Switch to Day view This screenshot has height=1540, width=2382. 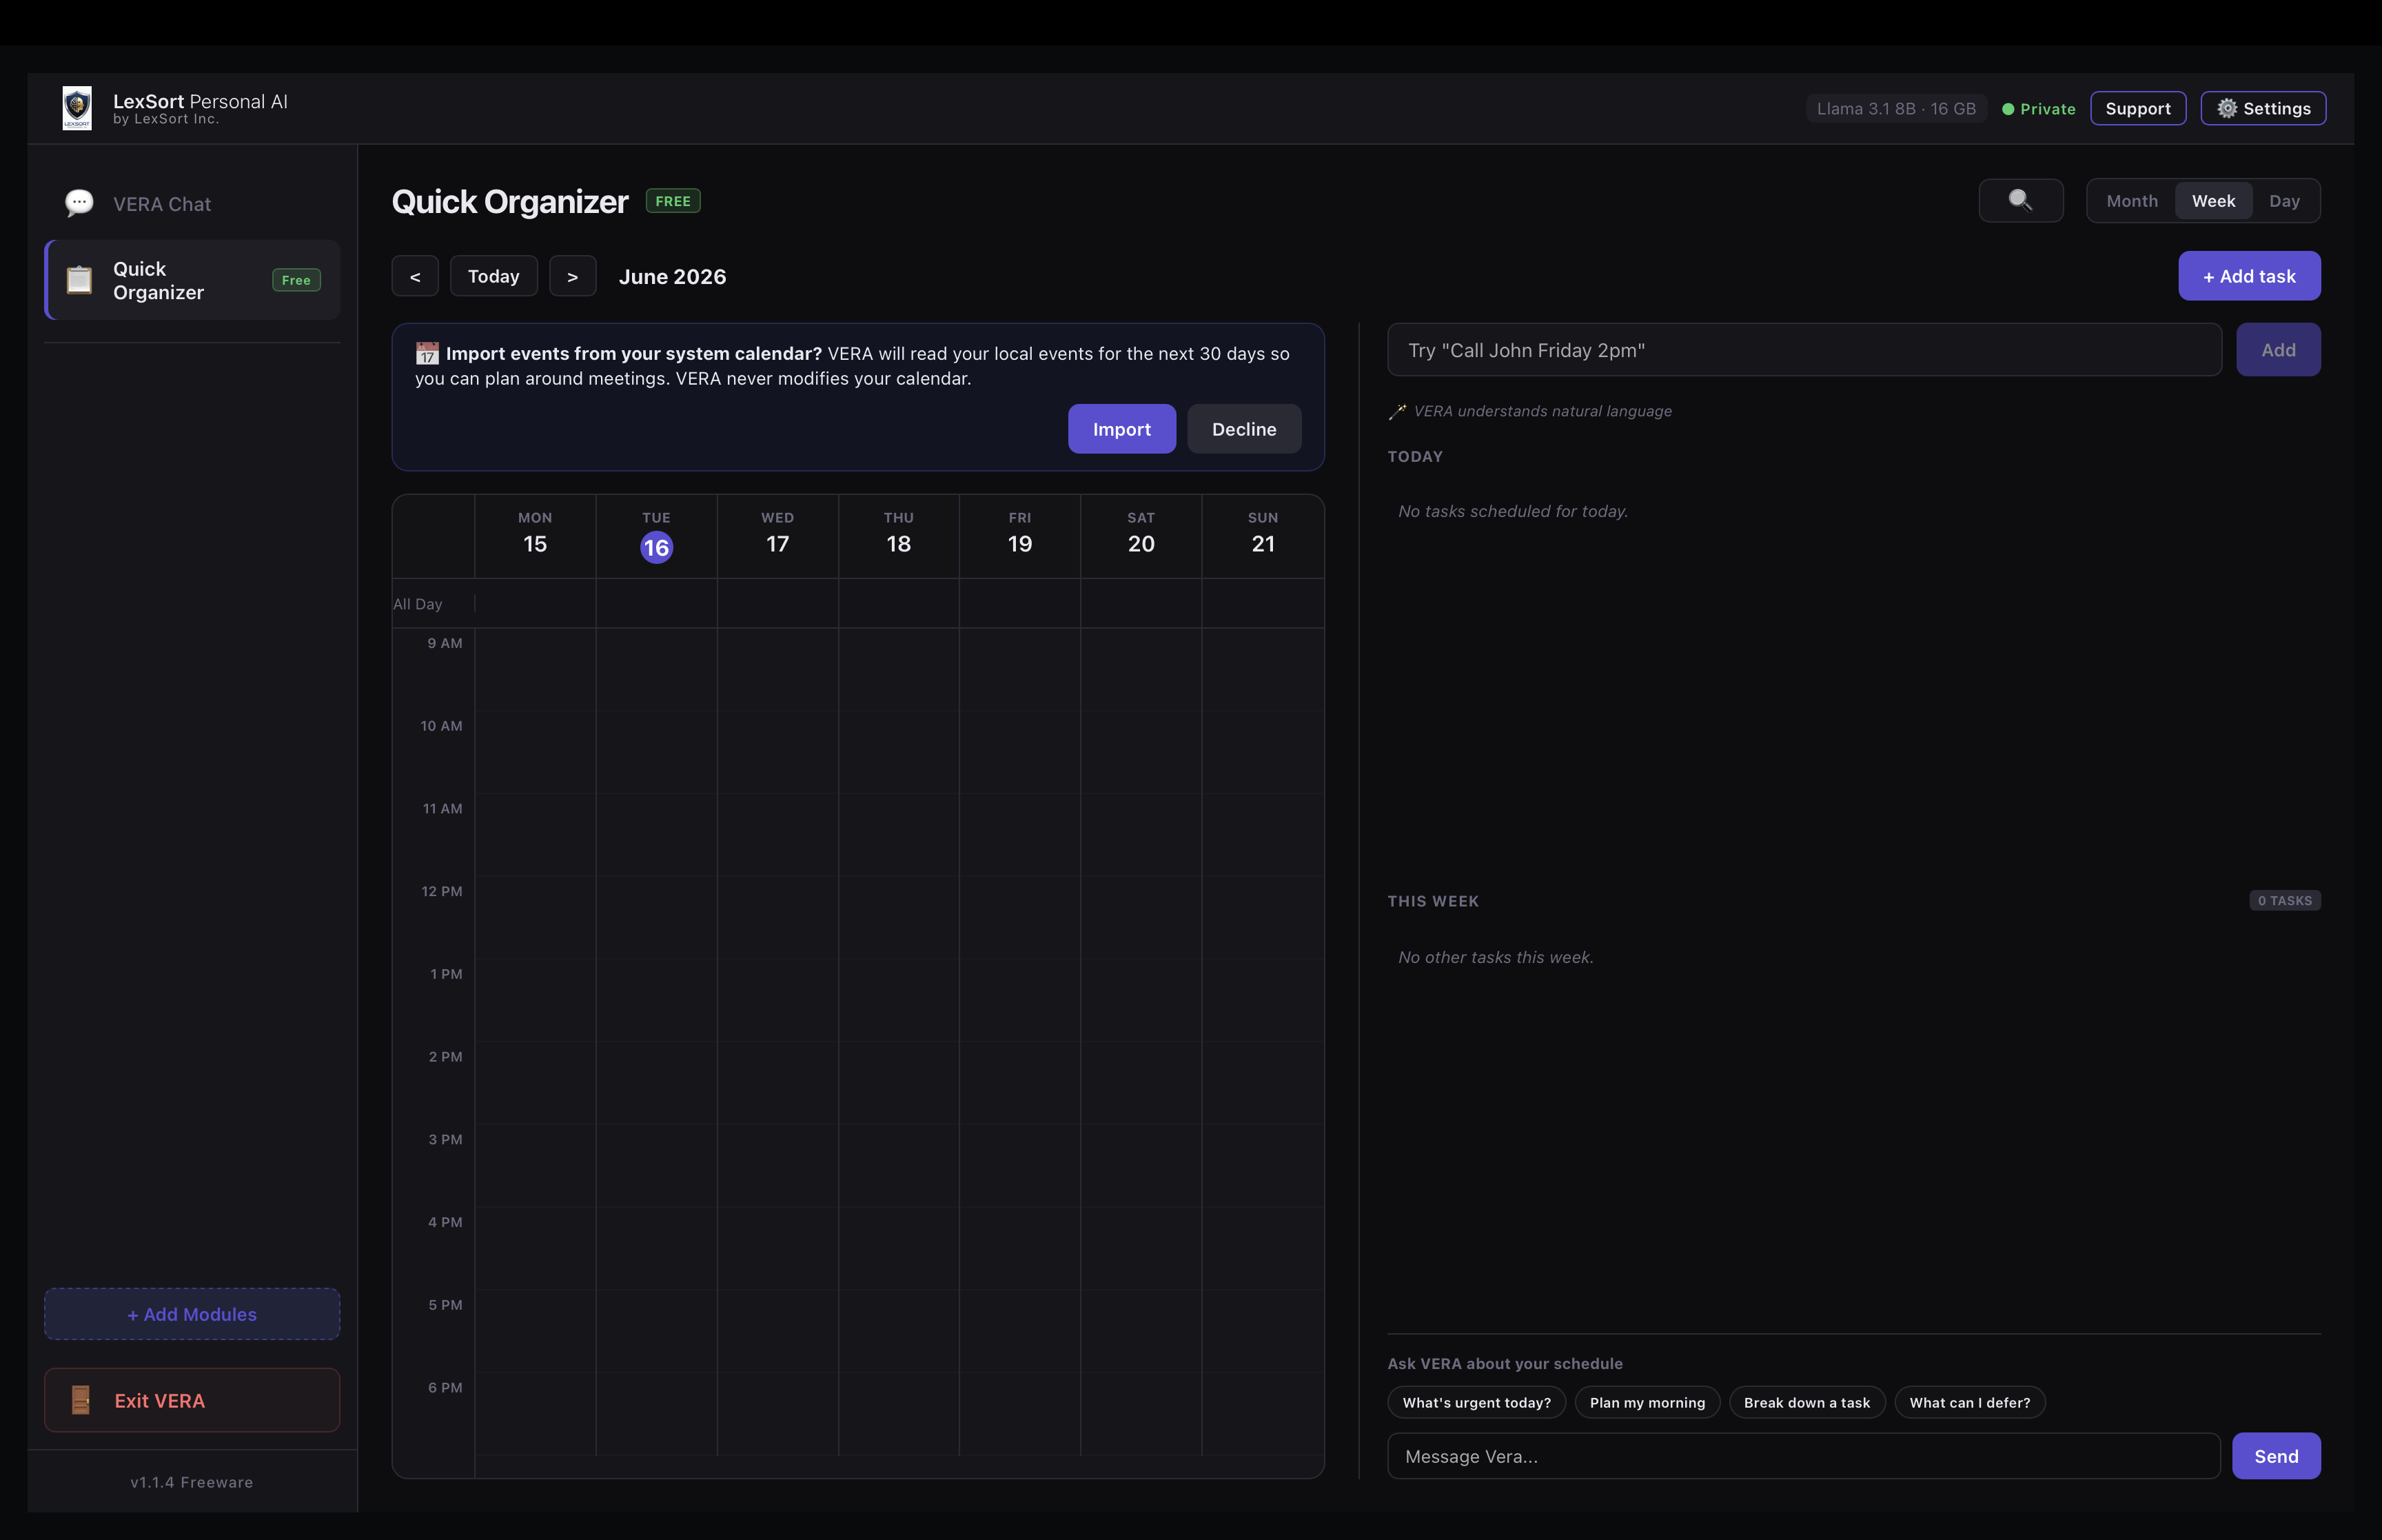[2284, 201]
